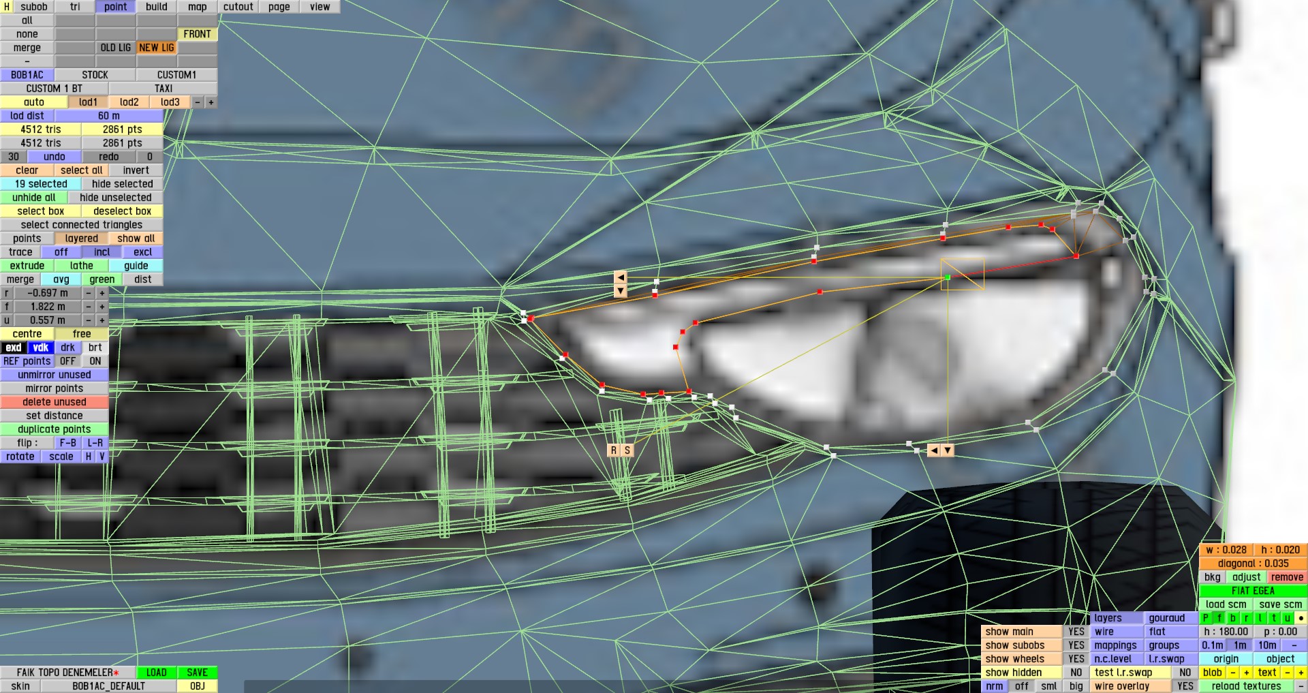Image resolution: width=1308 pixels, height=693 pixels.
Task: Decrease the text size with its minus button
Action: point(1288,673)
